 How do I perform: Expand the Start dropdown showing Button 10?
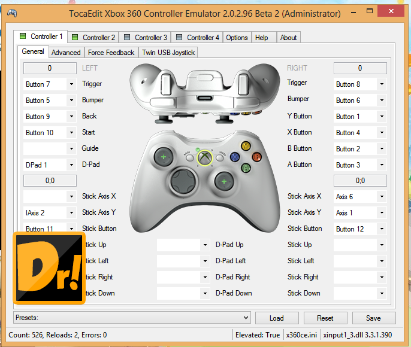coord(50,133)
